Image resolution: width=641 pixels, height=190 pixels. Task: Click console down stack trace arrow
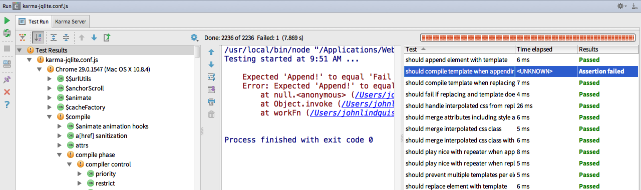(211, 64)
